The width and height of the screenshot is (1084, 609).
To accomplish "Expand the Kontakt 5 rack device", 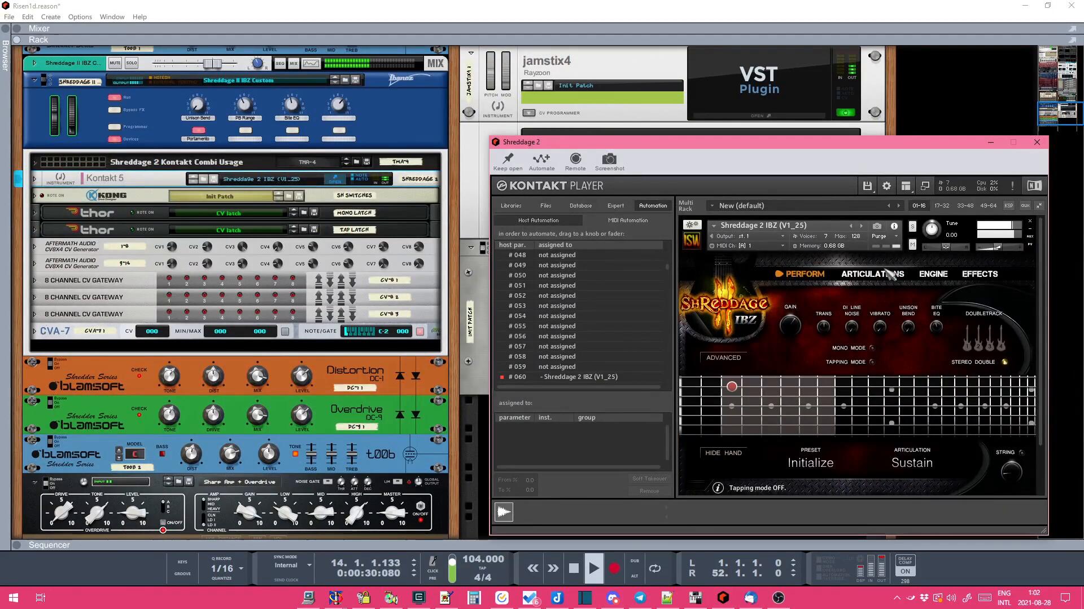I will click(x=34, y=179).
